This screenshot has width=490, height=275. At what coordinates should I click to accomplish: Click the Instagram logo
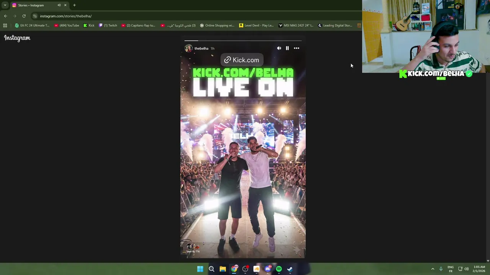17,38
